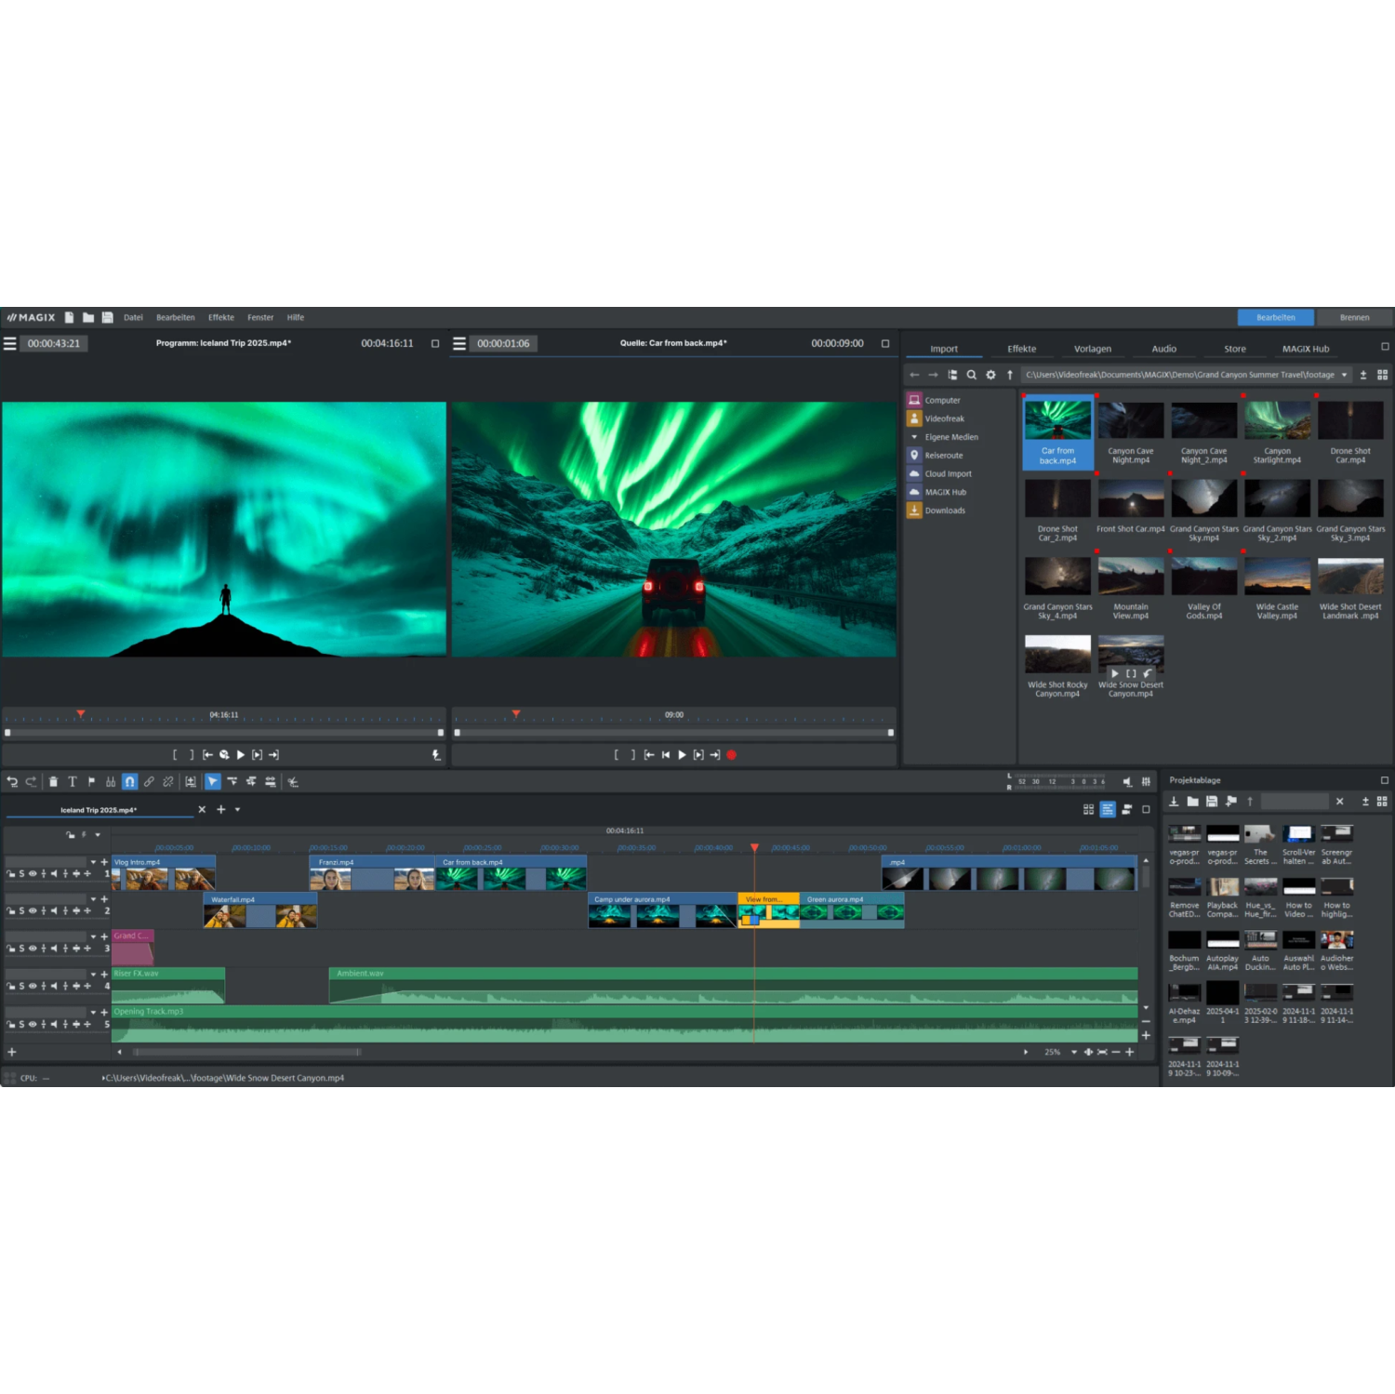
Task: Click the ungroup (broken link) icon
Action: (167, 782)
